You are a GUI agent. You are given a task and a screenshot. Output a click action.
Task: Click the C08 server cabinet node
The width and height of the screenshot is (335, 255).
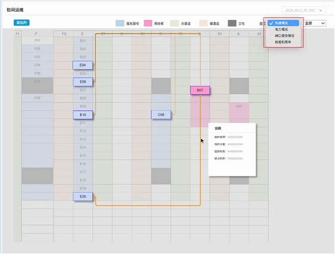click(161, 115)
